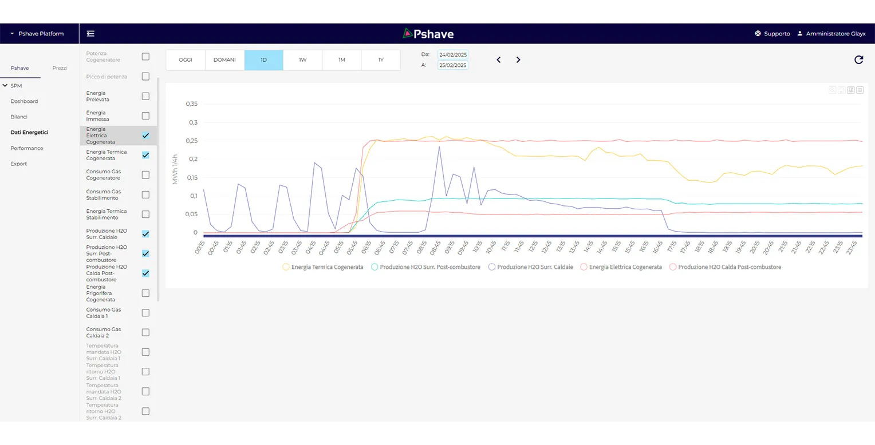Click the OGGI button

(x=186, y=60)
